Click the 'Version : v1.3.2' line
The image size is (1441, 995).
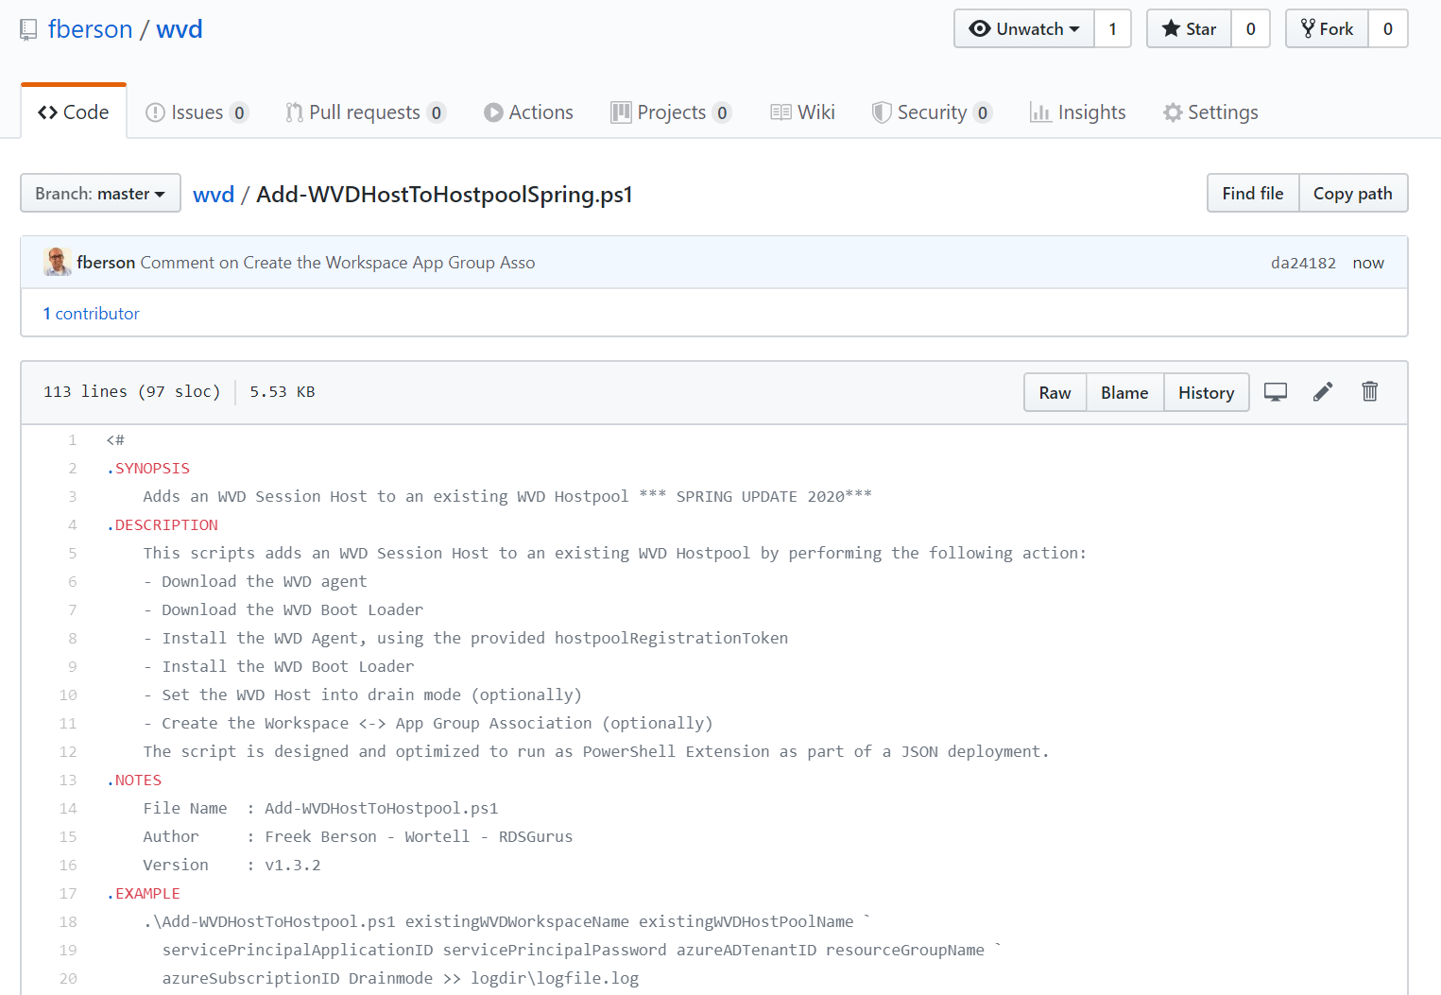pyautogui.click(x=232, y=865)
